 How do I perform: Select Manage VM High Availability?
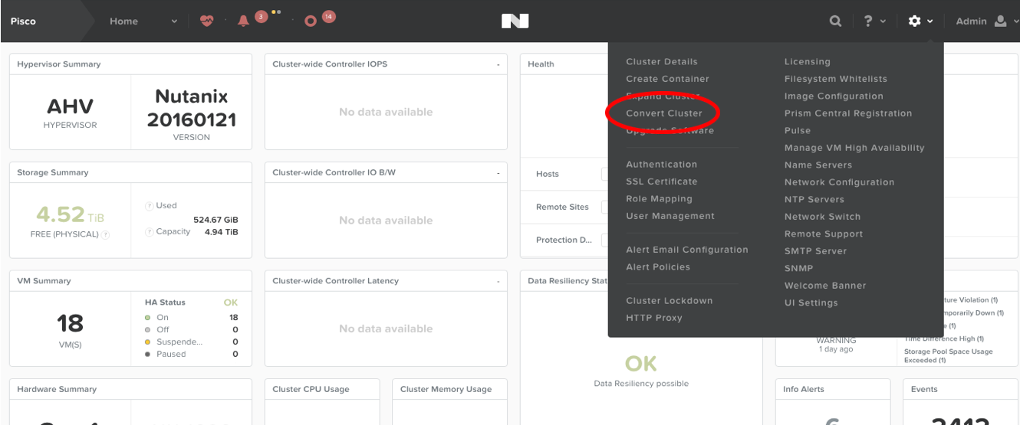[854, 148]
